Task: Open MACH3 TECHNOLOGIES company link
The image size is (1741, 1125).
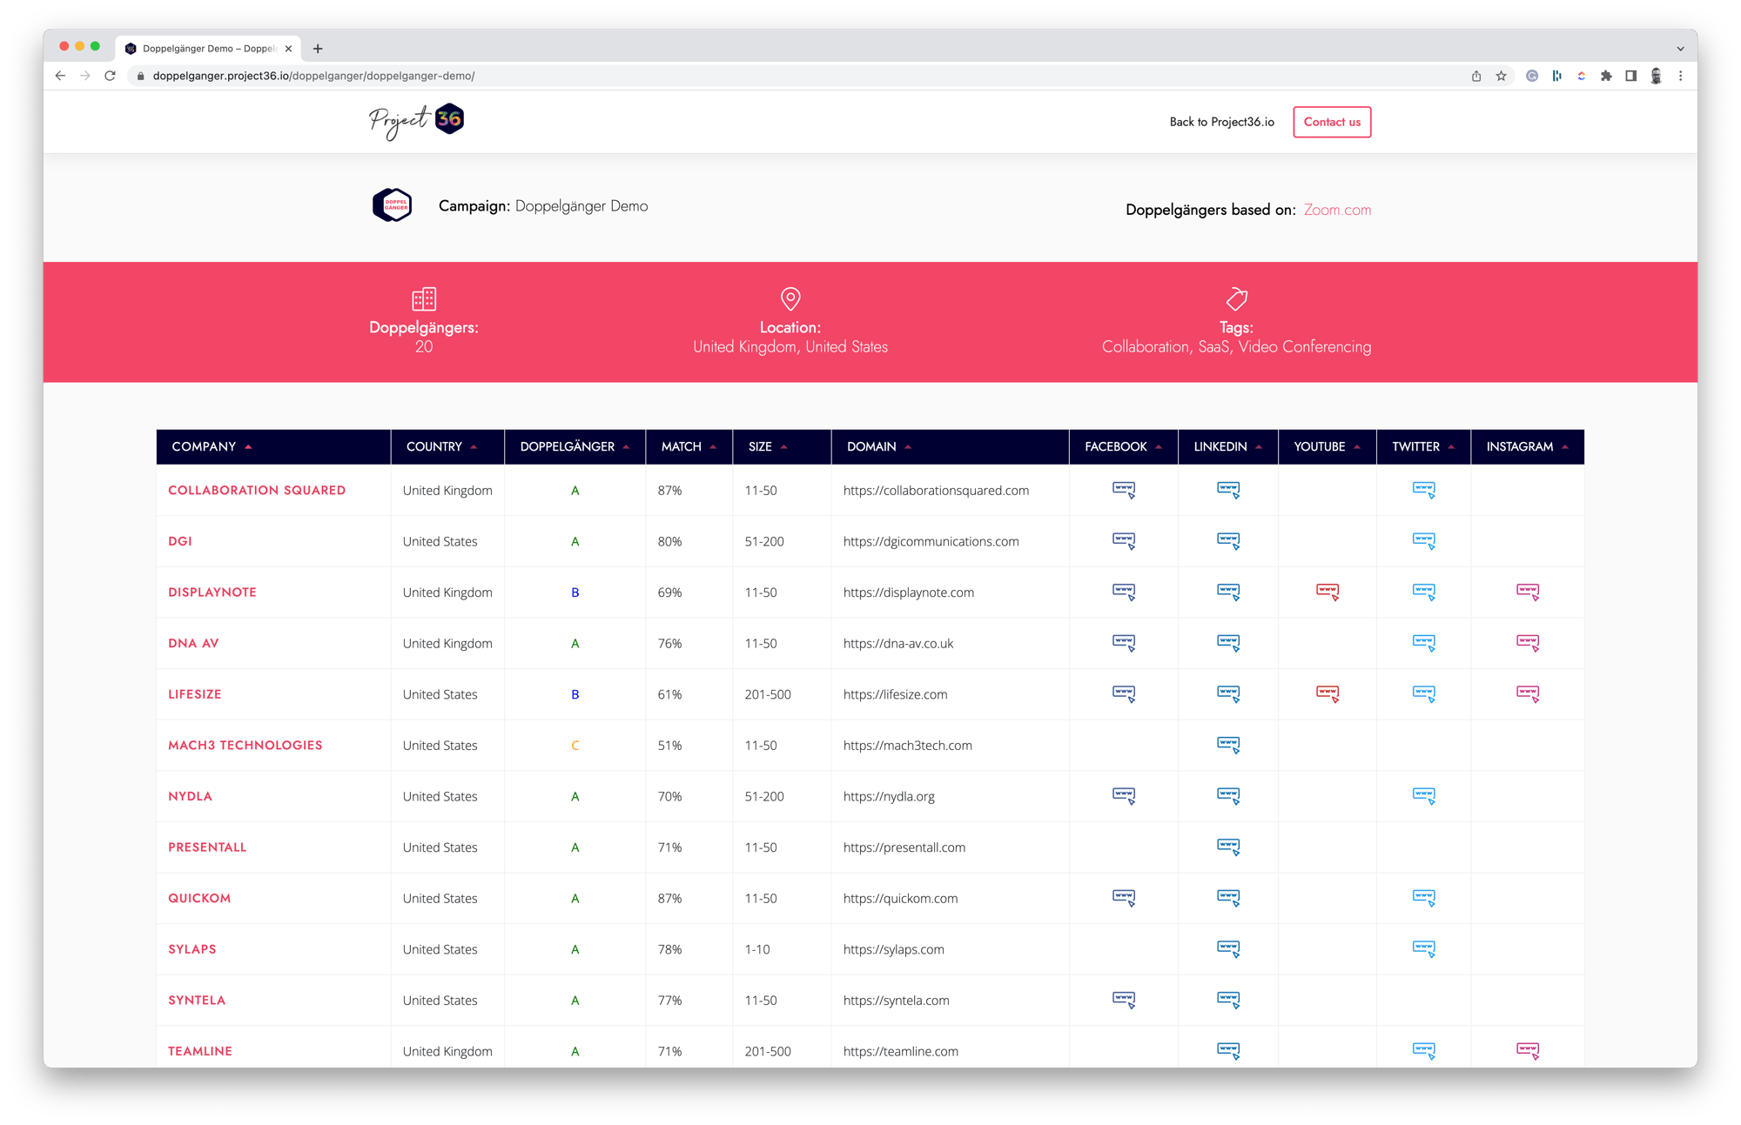Action: click(245, 745)
